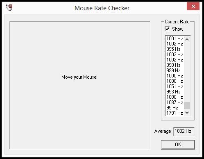Select the 953 Hz entry
This screenshot has height=159, width=204.
(x=175, y=92)
